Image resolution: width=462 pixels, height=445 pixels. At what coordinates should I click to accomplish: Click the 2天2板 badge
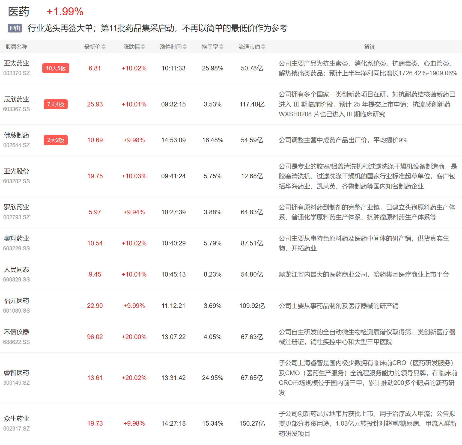click(56, 140)
